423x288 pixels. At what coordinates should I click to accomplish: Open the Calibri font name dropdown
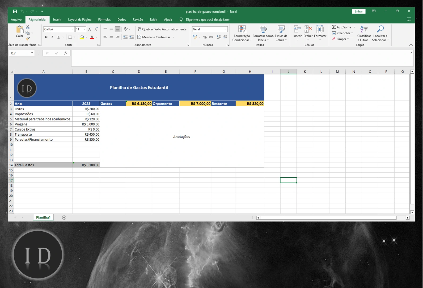click(x=73, y=29)
